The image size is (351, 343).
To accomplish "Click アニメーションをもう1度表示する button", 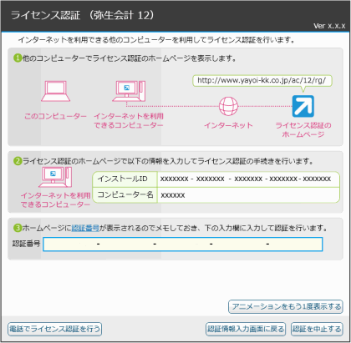I will [286, 306].
